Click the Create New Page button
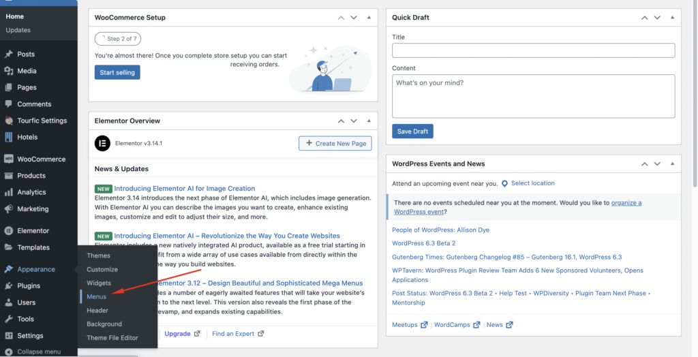Viewport: 698px width, 357px height. click(335, 143)
